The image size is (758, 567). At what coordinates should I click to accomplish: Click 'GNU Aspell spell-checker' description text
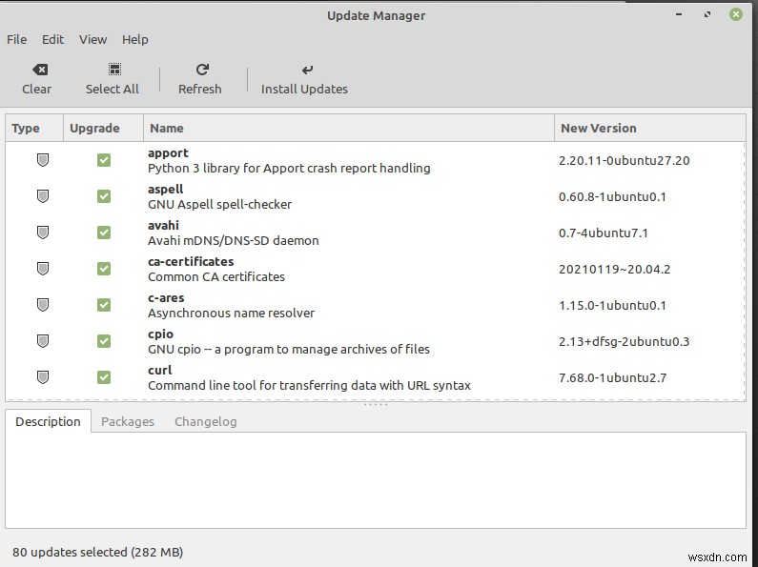coord(219,204)
